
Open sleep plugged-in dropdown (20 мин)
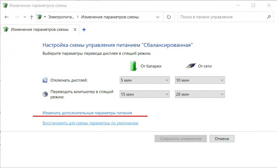[200, 94]
